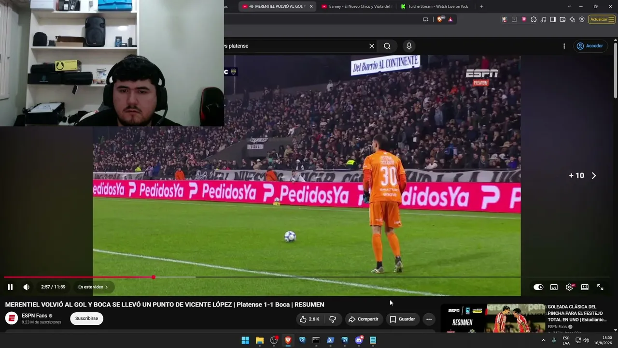Open the taskbar microphone indicator

click(554, 340)
